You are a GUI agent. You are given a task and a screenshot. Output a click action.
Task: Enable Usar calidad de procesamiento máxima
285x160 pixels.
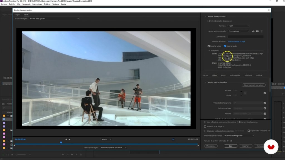(x=205, y=122)
